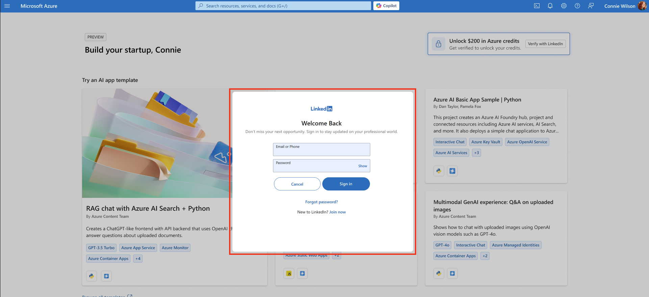Screen dimensions: 649x297
Task: Open the Forgot password link
Action: coord(322,202)
